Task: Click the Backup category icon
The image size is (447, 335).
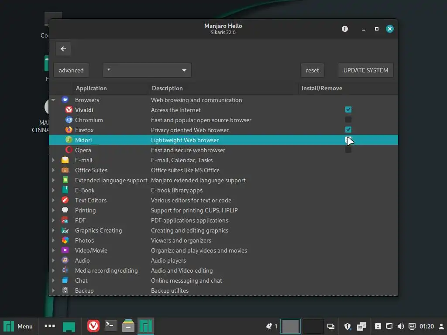Action: click(x=65, y=290)
